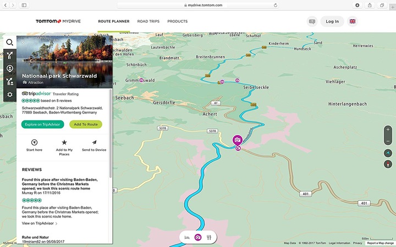
Task: Zoom out on the map
Action: pyautogui.click(x=388, y=141)
